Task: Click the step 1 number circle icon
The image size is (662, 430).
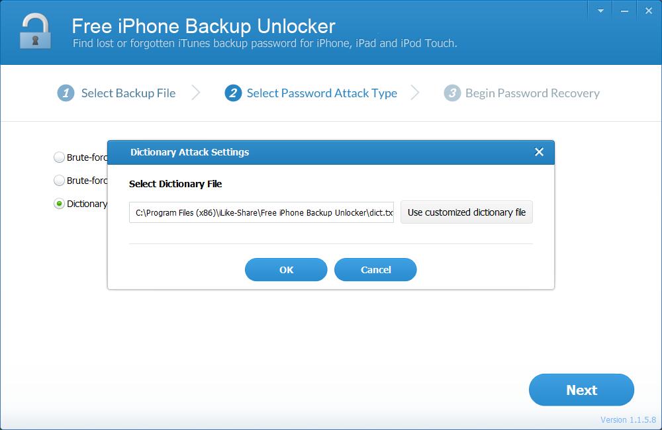Action: [x=66, y=93]
